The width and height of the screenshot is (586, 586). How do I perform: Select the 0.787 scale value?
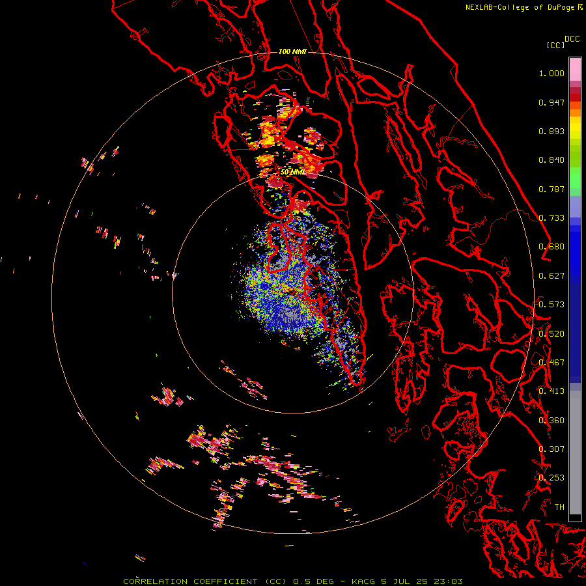[551, 189]
